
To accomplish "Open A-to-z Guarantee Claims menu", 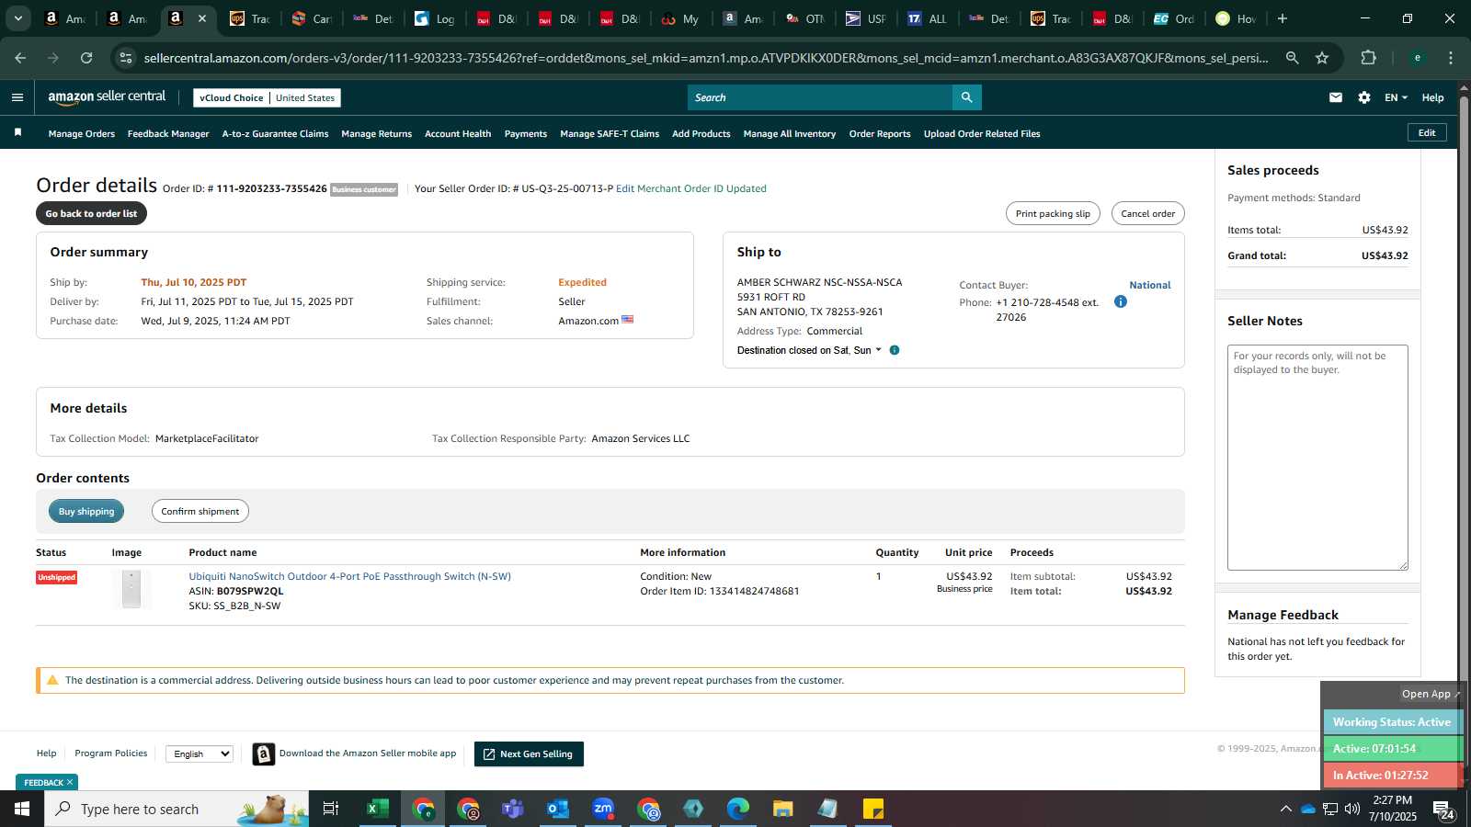I will (275, 133).
